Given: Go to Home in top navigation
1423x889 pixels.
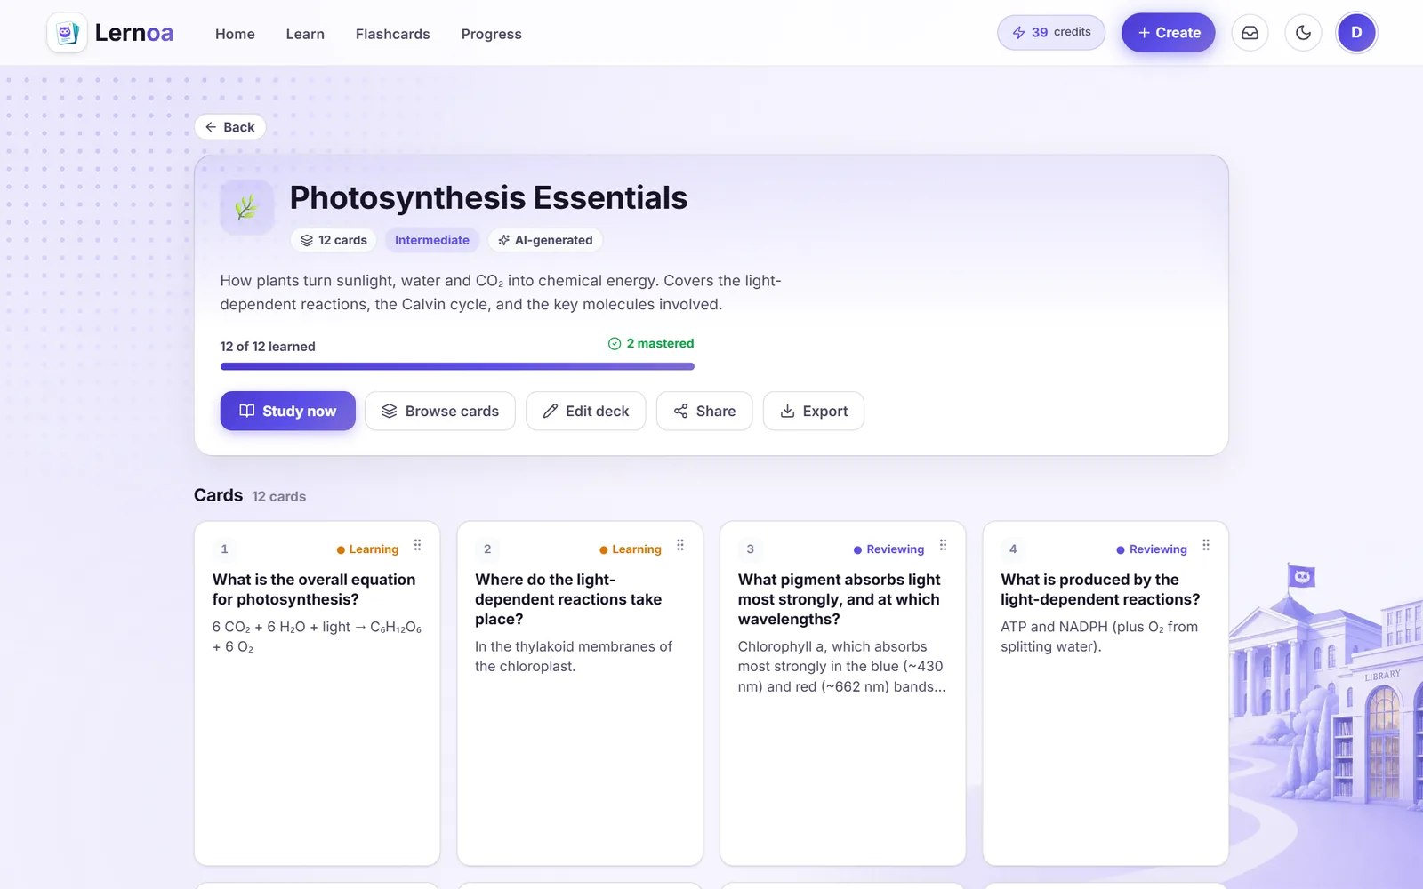Looking at the screenshot, I should pyautogui.click(x=235, y=34).
